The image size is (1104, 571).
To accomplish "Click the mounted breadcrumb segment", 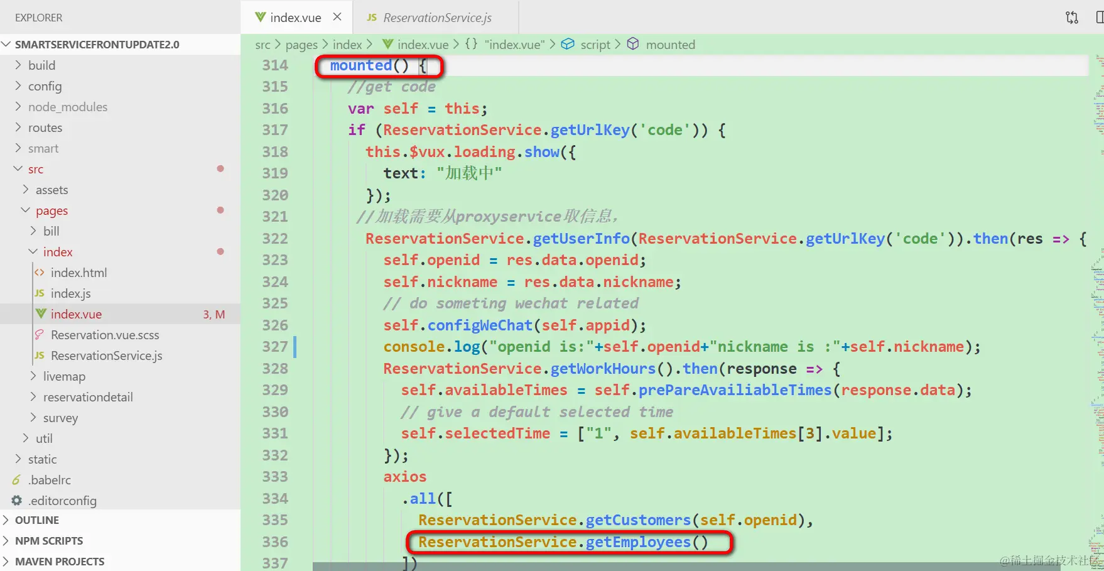I will 671,45.
